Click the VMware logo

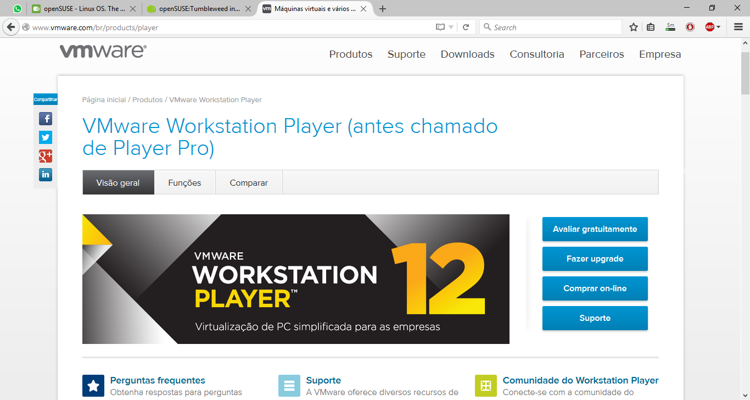(x=103, y=51)
